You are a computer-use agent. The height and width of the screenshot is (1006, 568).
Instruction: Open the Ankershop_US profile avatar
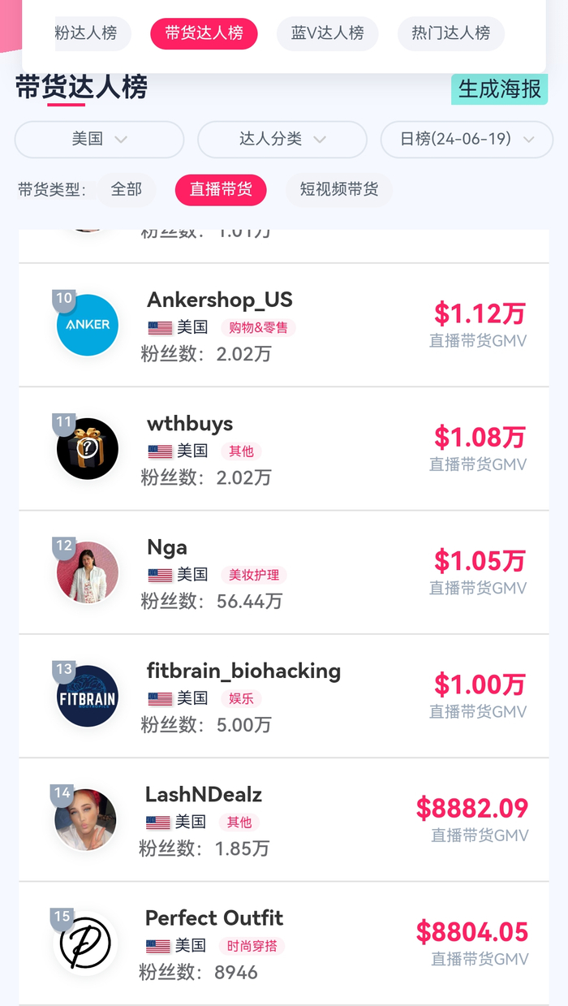coord(86,325)
